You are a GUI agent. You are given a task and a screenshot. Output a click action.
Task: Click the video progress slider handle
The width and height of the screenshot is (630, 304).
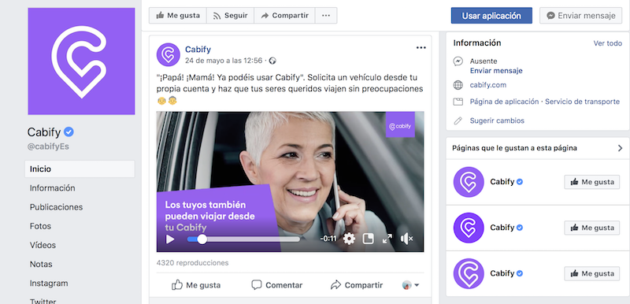(x=202, y=239)
